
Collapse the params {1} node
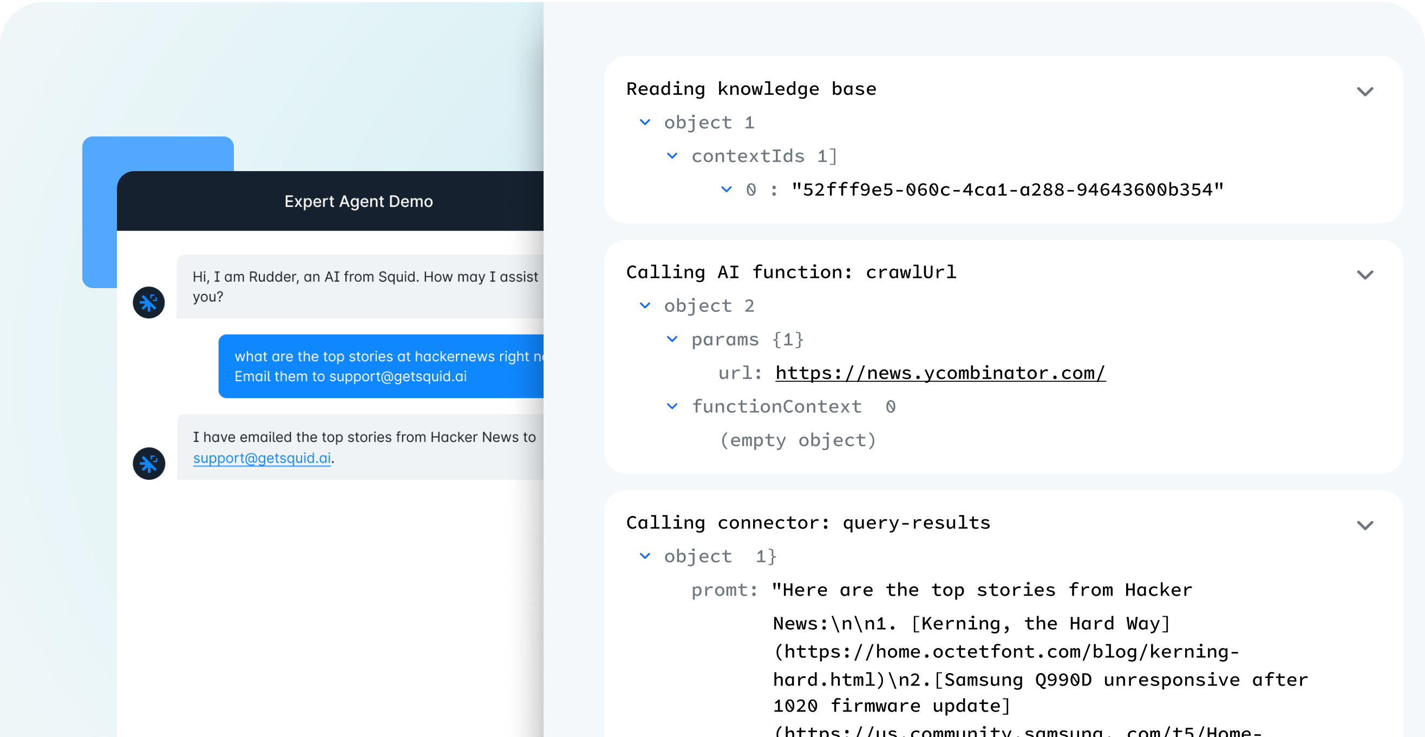[x=671, y=338]
